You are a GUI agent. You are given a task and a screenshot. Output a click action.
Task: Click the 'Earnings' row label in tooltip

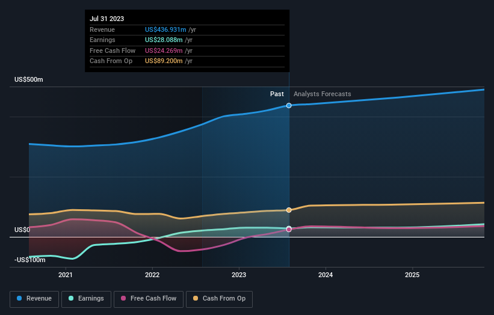coord(102,40)
